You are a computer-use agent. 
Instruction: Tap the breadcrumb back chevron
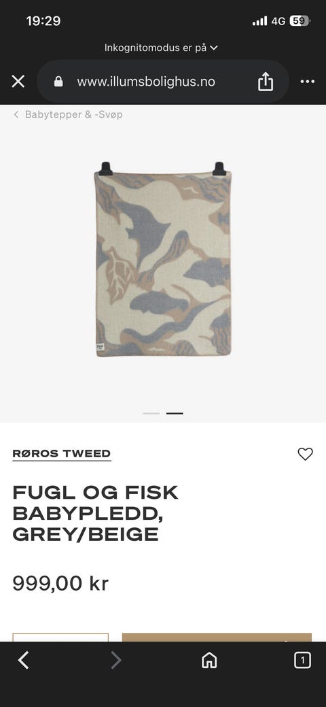coord(16,114)
